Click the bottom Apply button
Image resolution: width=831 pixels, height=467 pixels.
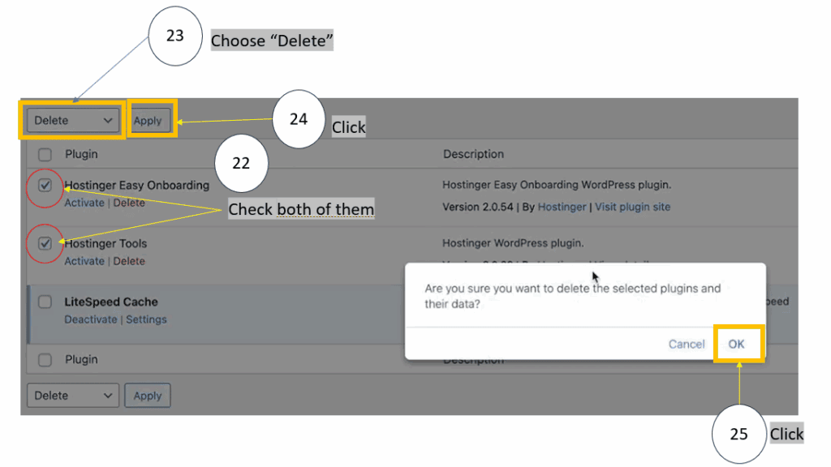point(148,396)
